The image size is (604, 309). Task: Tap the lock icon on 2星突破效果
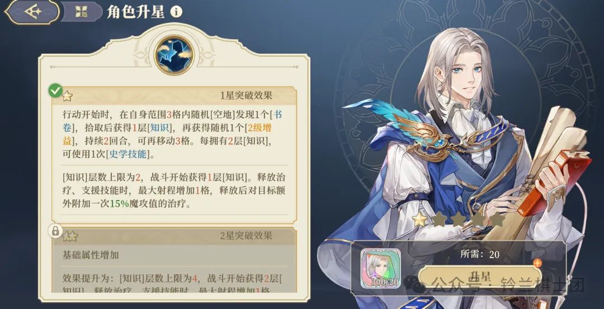55,231
